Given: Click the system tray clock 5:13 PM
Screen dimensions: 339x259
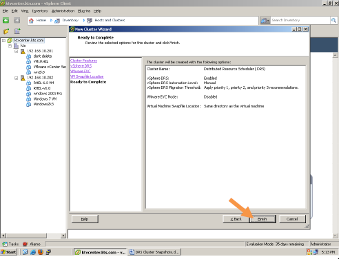Looking at the screenshot, I should (328, 252).
